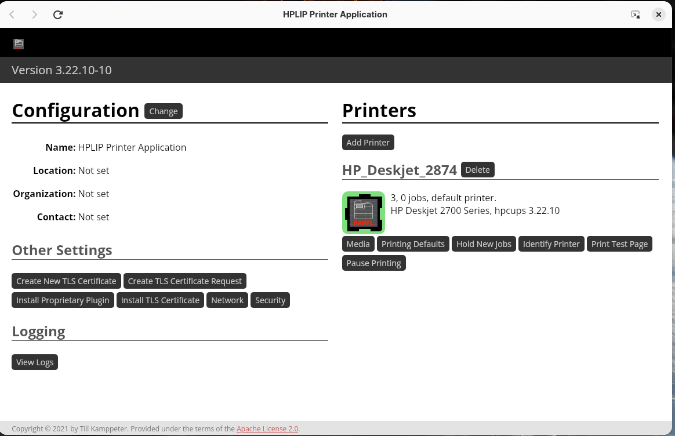Pause Printing on the Deskjet

(x=373, y=263)
